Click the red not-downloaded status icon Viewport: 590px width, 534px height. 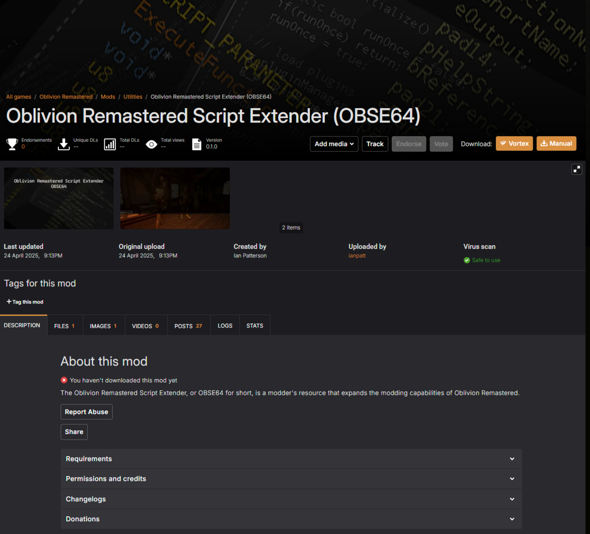(x=64, y=380)
